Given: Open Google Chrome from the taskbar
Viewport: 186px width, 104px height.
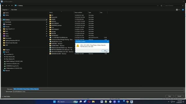Looking at the screenshot, I should point(127,102).
